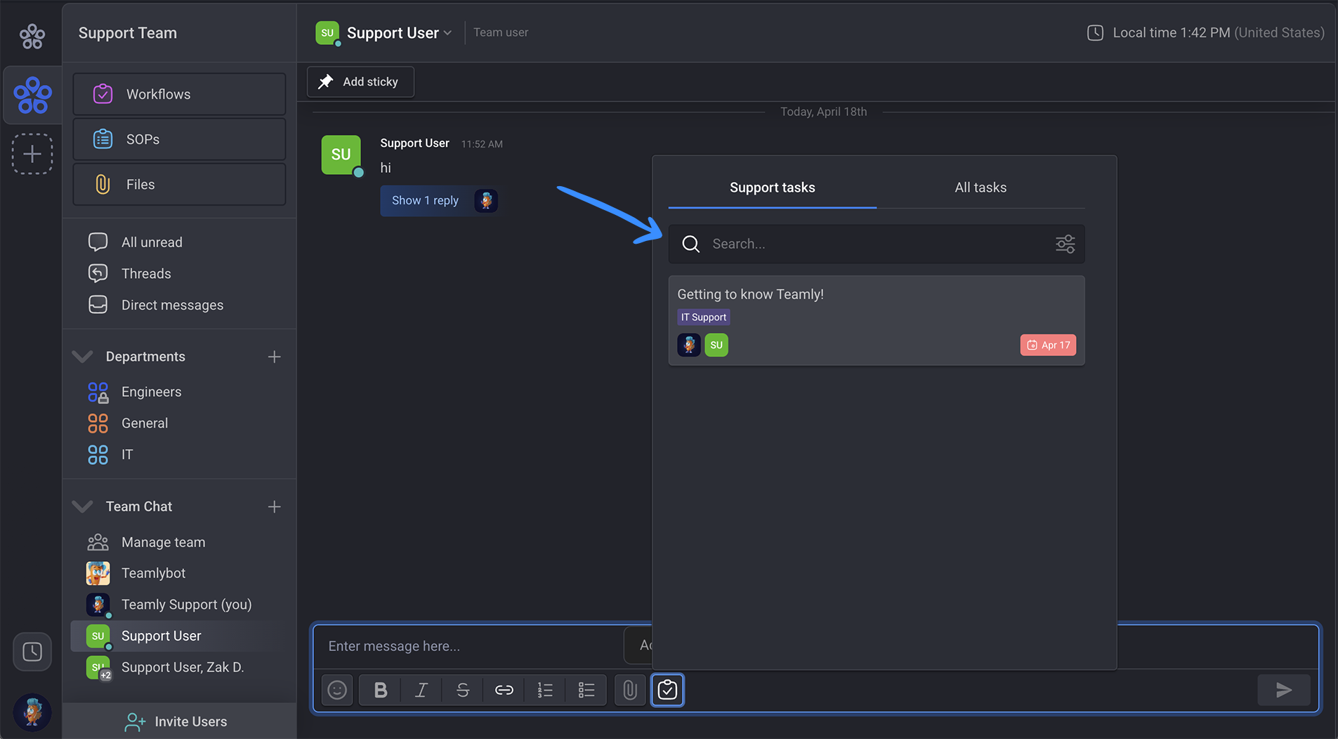1338x739 pixels.
Task: Toggle bulleted list
Action: pos(586,691)
